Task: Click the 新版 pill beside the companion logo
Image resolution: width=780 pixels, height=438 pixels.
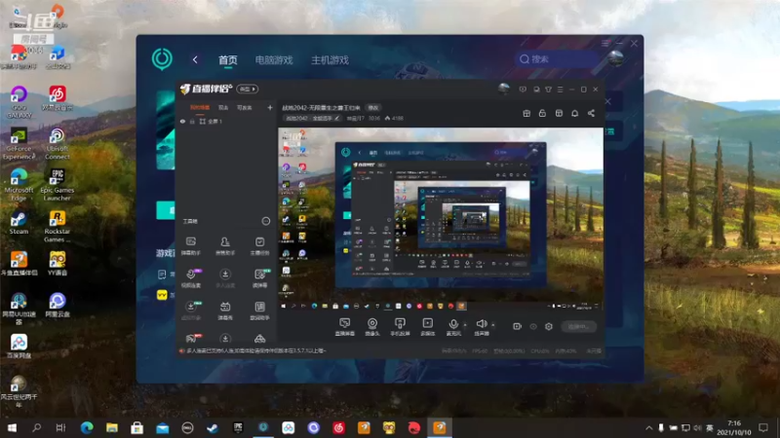Action: (248, 89)
